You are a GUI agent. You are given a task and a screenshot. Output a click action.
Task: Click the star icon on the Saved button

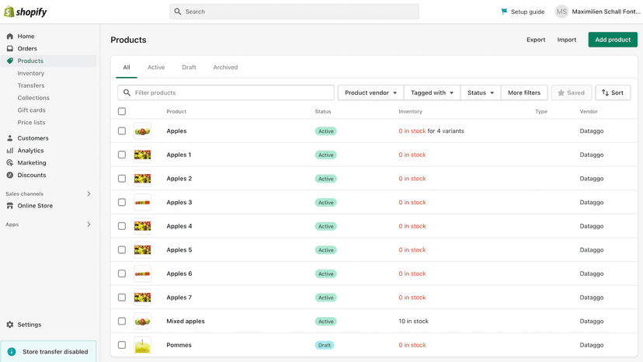point(561,92)
